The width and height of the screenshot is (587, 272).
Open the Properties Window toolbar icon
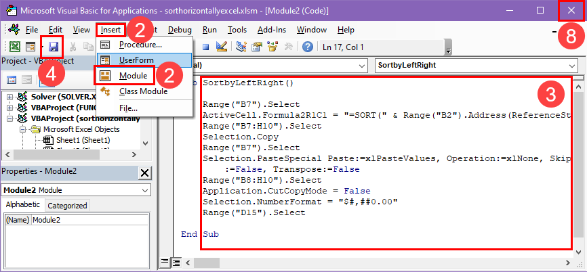(257, 47)
